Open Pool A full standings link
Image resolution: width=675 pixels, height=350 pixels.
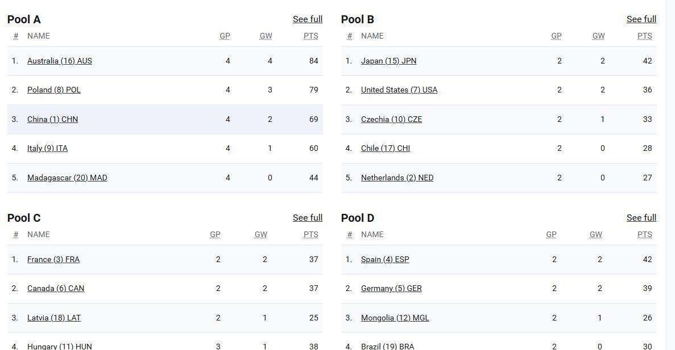[308, 19]
